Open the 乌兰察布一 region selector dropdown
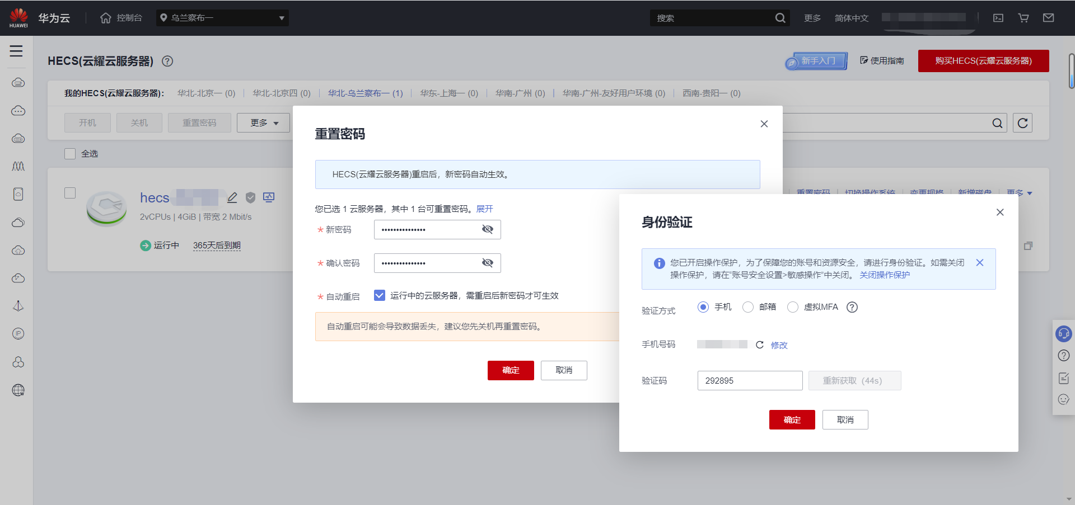The height and width of the screenshot is (505, 1075). coord(222,17)
